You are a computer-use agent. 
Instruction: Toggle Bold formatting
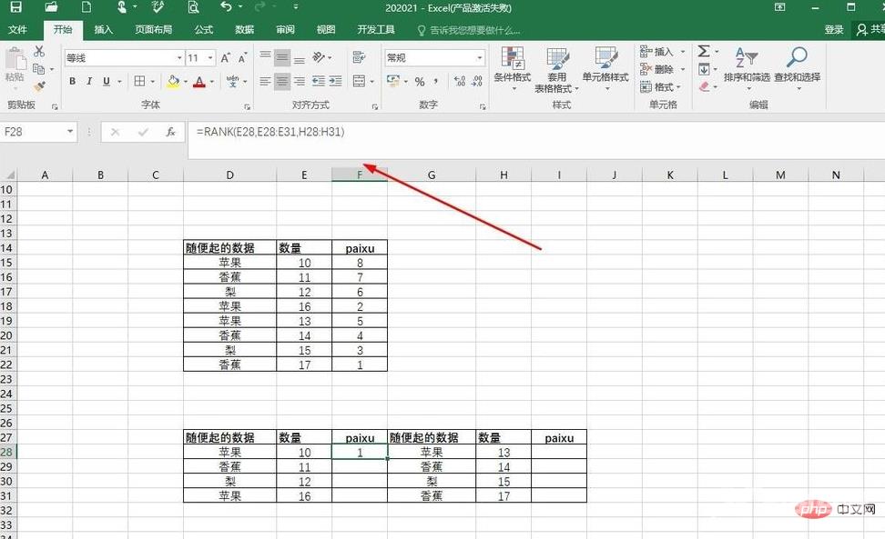tap(73, 82)
